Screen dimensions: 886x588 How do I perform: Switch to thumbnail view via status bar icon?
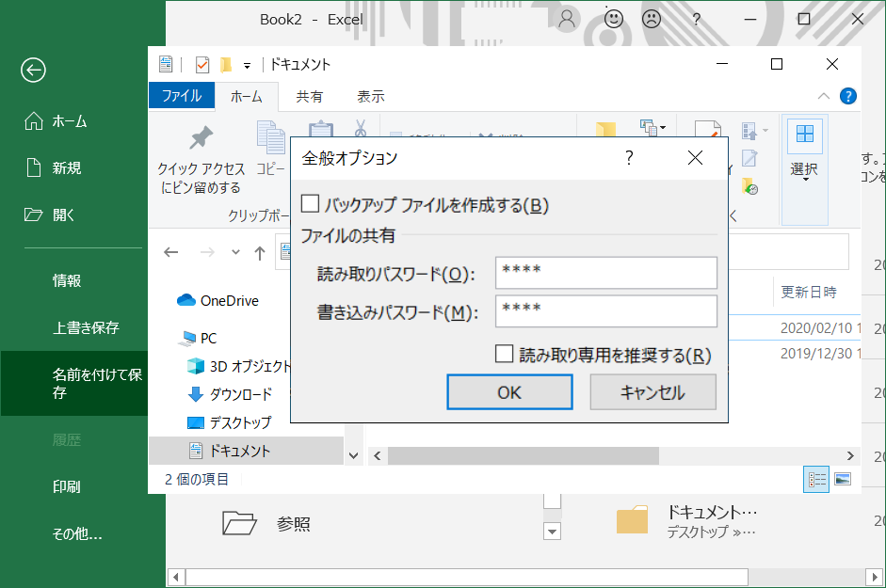click(843, 479)
